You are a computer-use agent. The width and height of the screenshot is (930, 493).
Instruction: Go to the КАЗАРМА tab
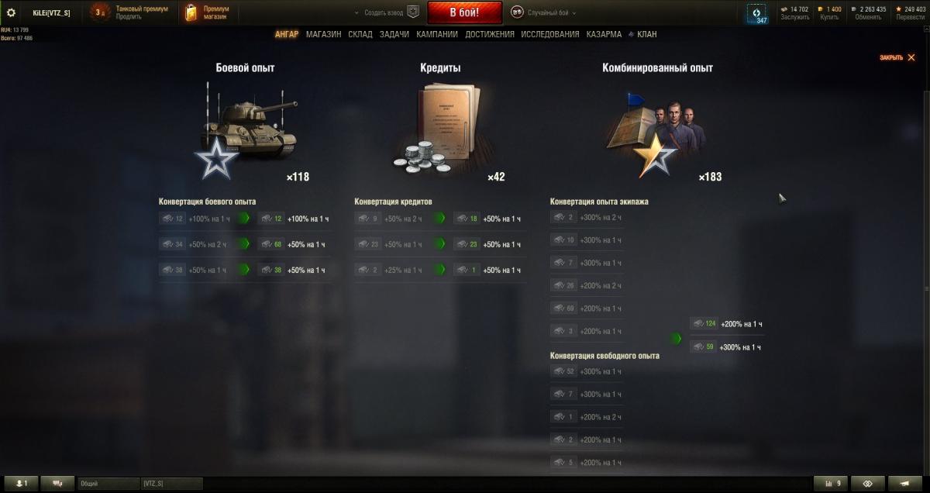pos(604,34)
